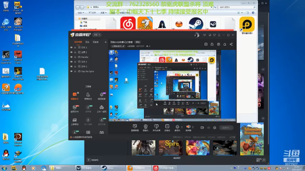Add a new scene with the plus button

click(x=106, y=42)
